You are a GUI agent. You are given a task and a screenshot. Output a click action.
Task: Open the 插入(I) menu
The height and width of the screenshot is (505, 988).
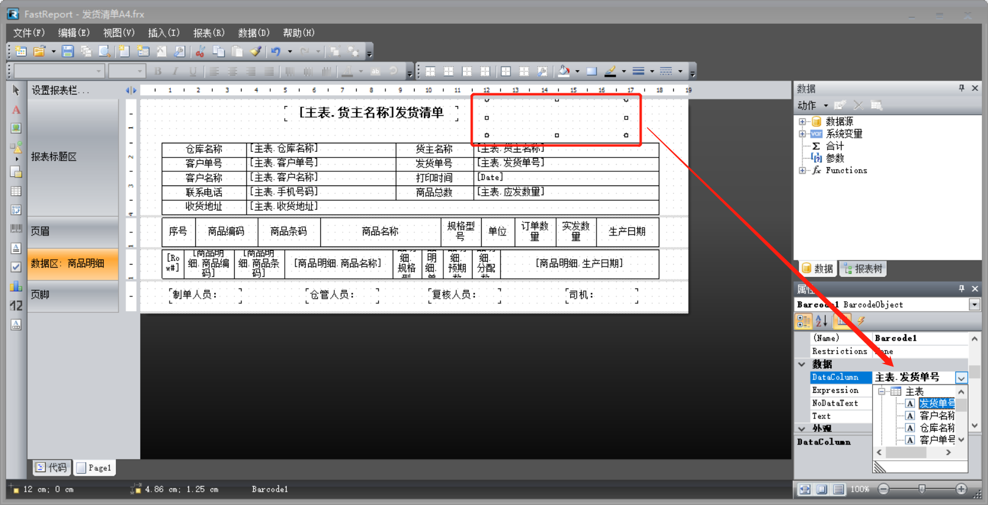(164, 32)
